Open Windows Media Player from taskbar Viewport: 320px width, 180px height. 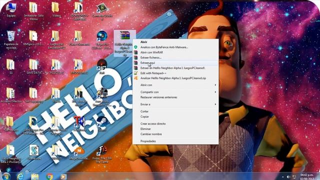click(63, 176)
